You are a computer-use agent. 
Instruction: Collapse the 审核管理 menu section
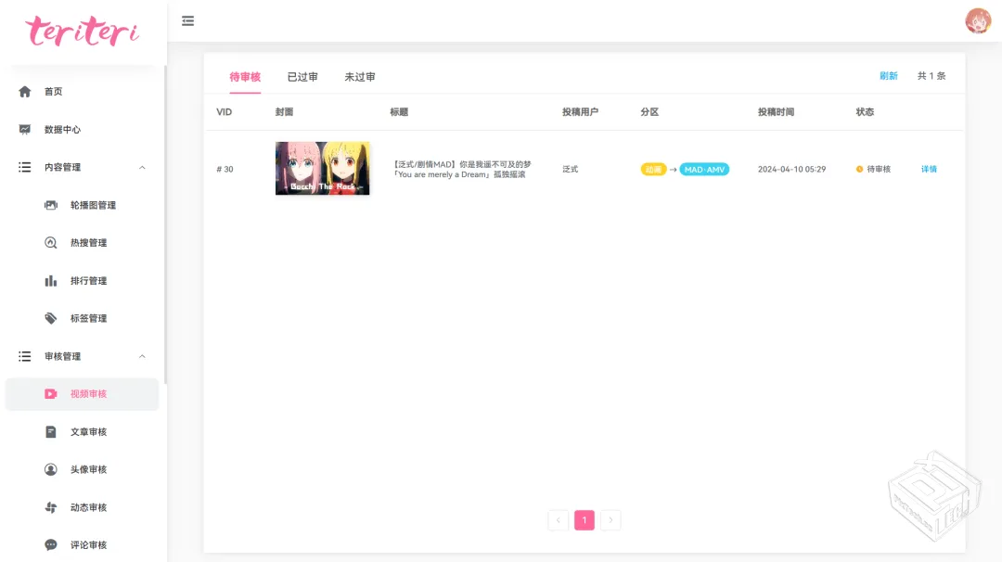pos(142,356)
